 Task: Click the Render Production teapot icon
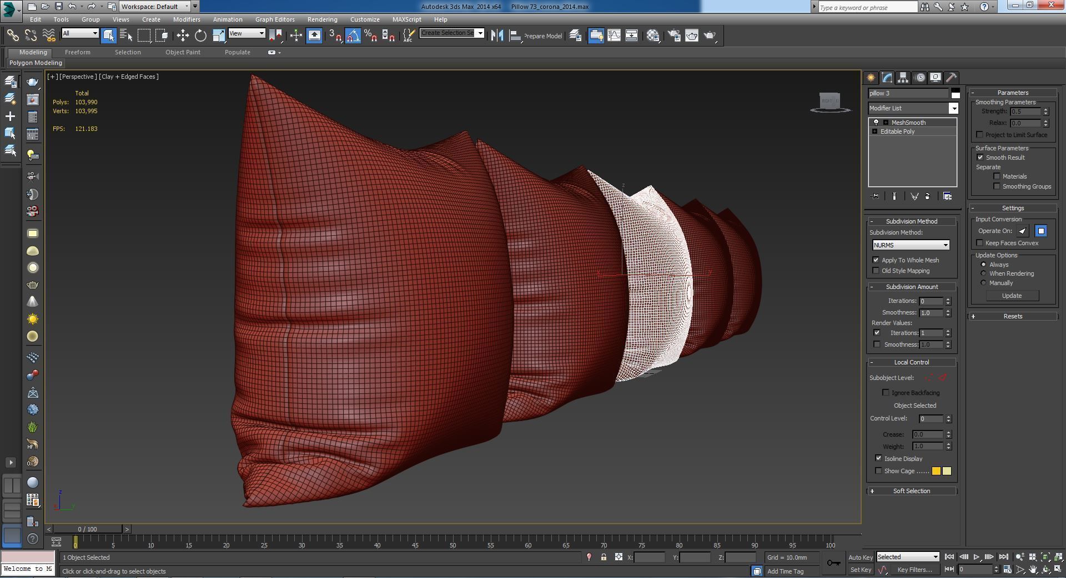(710, 36)
